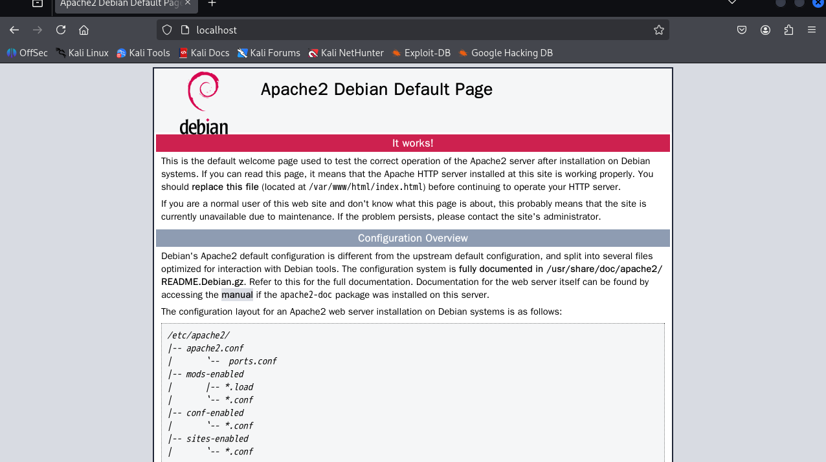Open the Google Hacking DB bookmark

pyautogui.click(x=506, y=53)
